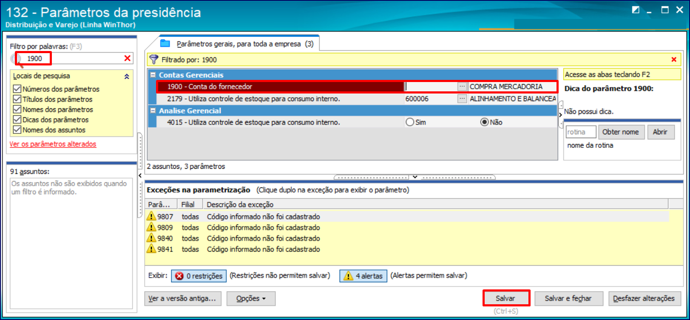Remove the 'Filtrado por: 1900' filter via red X

(673, 59)
